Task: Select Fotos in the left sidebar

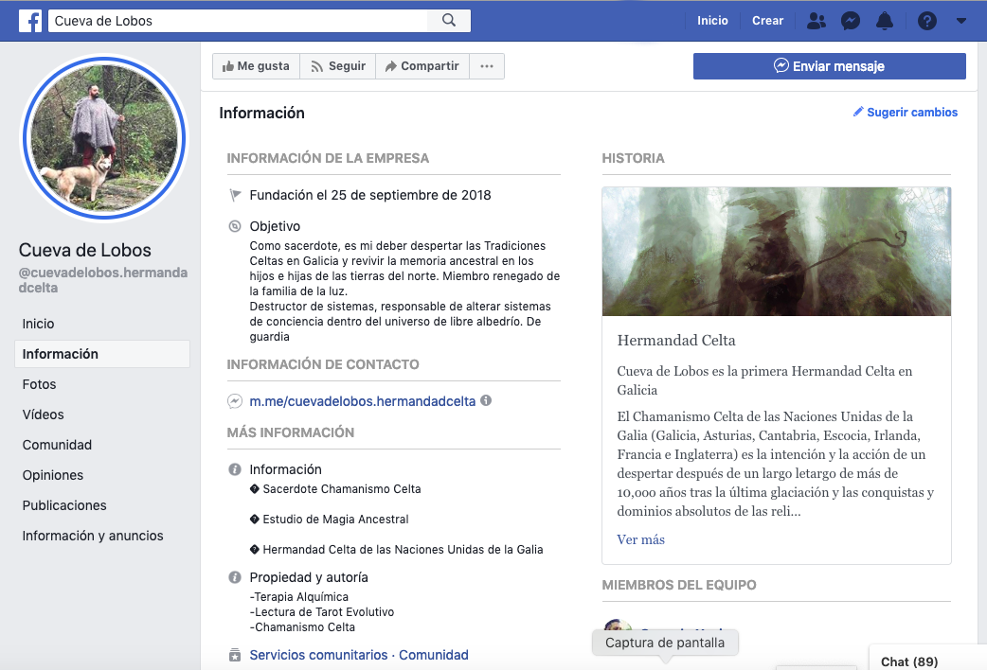Action: [x=40, y=384]
